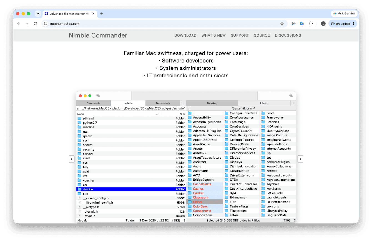Viewport: 372px width, 241px height.
Task: Click the browser forward arrow
Action: [x=27, y=24]
